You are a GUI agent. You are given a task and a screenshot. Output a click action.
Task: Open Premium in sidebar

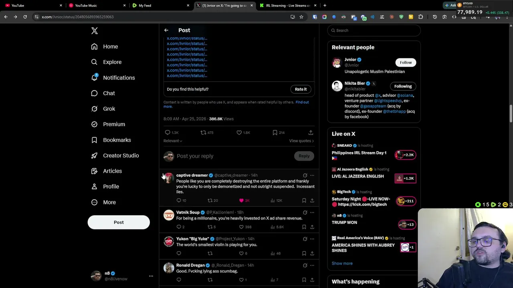[x=108, y=124]
